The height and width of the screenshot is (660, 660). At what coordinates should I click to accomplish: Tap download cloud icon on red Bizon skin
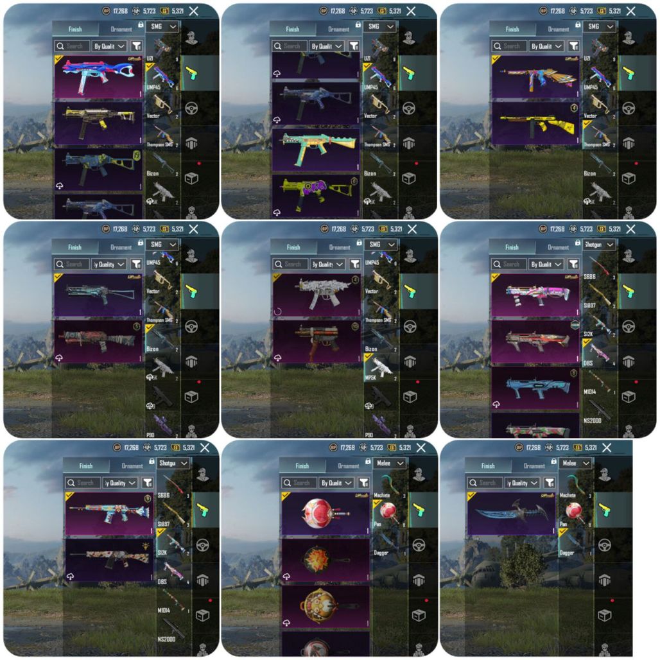click(x=59, y=358)
